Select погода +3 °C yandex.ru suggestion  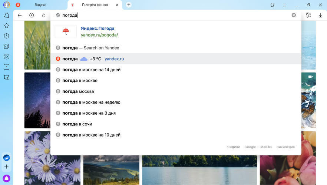(x=176, y=59)
